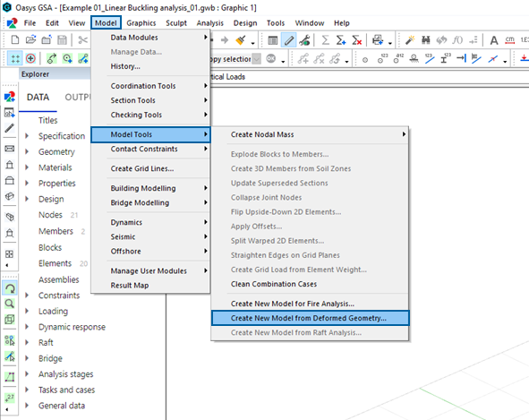Expand the Geometry tree item

[x=27, y=152]
